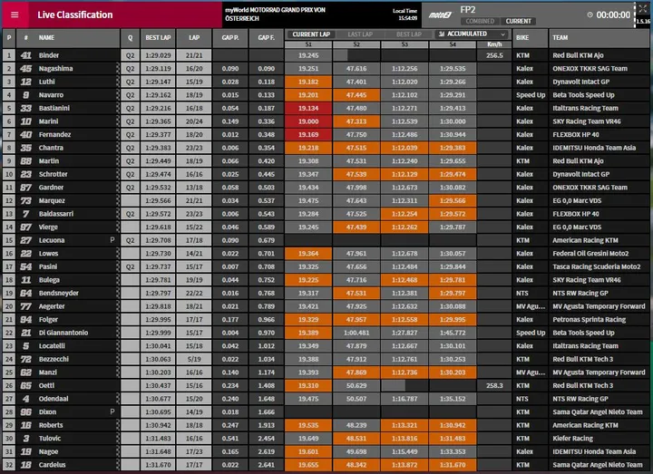Click rider number 22 badge for Lowes
This screenshot has height=474, width=653.
click(25, 254)
